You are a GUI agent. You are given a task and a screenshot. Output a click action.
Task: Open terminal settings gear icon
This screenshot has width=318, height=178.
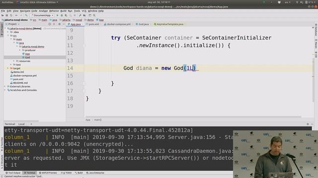coord(308,124)
